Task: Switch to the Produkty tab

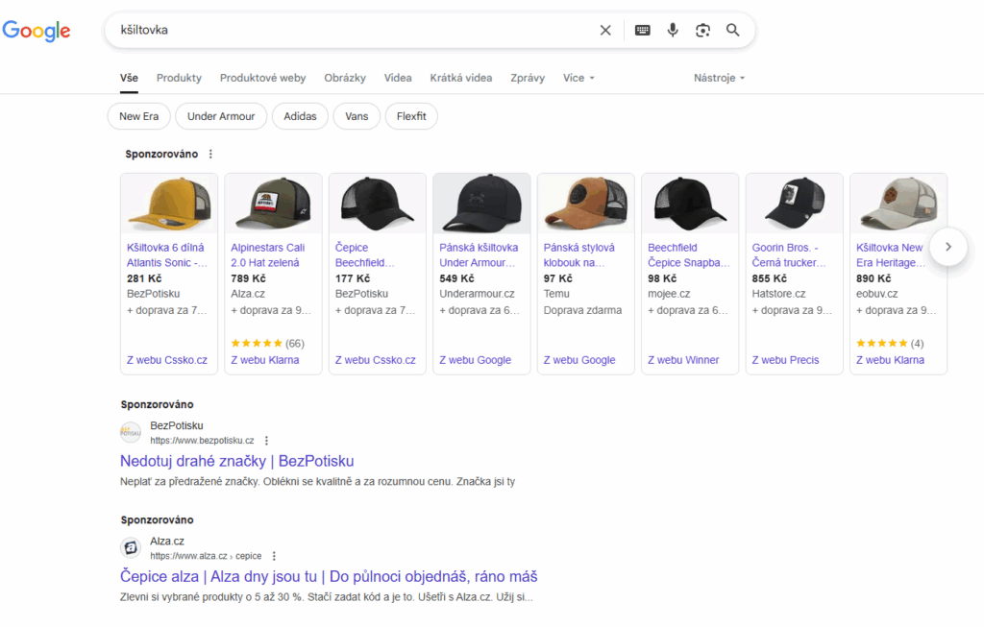Action: click(179, 78)
